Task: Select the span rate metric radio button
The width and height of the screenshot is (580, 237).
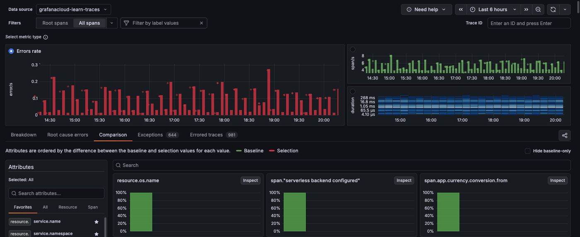Action: 353,50
